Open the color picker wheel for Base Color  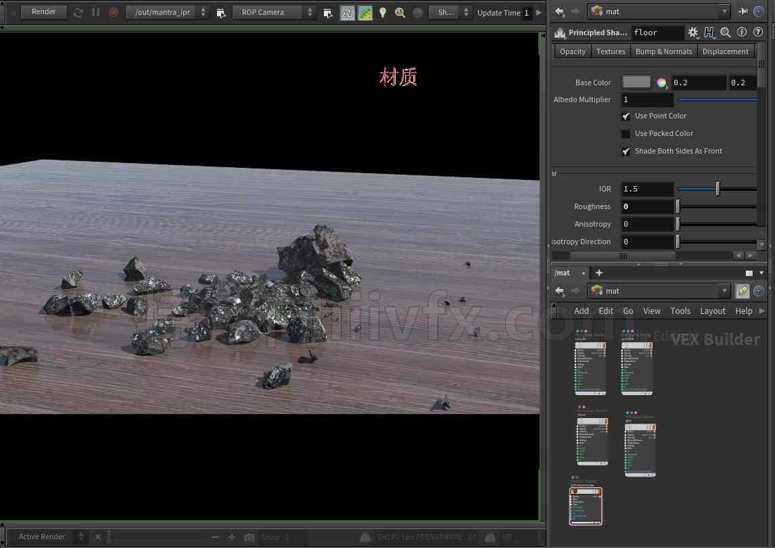point(661,83)
